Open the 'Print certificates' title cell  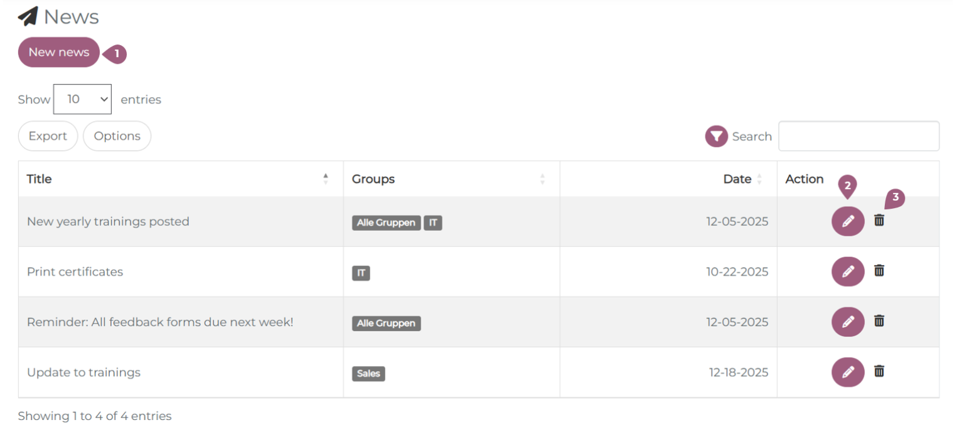point(75,272)
